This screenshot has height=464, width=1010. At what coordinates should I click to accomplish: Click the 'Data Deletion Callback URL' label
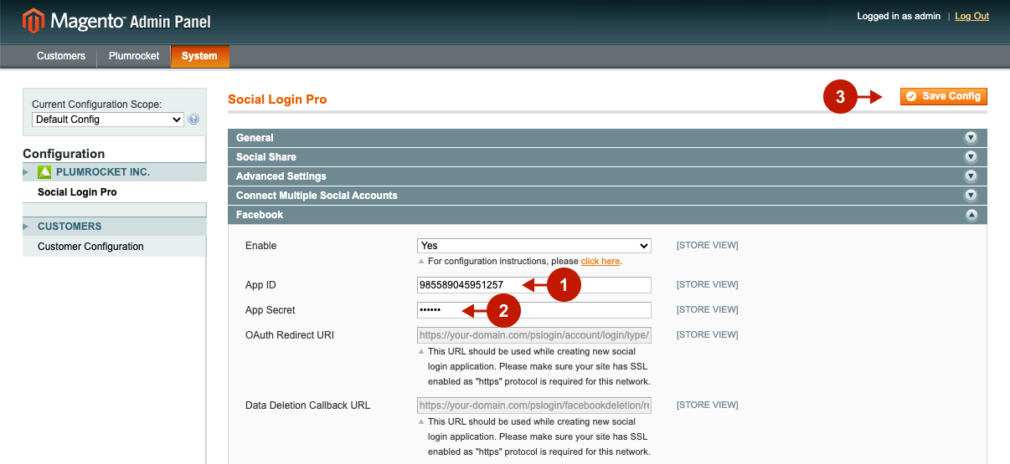tap(307, 405)
